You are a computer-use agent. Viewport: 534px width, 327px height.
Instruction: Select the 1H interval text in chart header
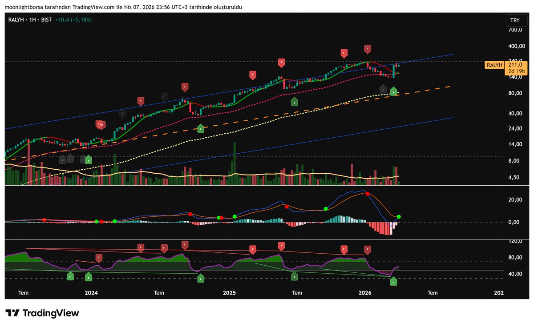coord(32,20)
